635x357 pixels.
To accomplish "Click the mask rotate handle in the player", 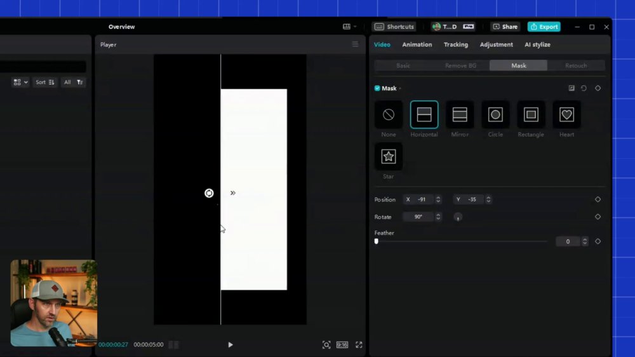I will [209, 193].
